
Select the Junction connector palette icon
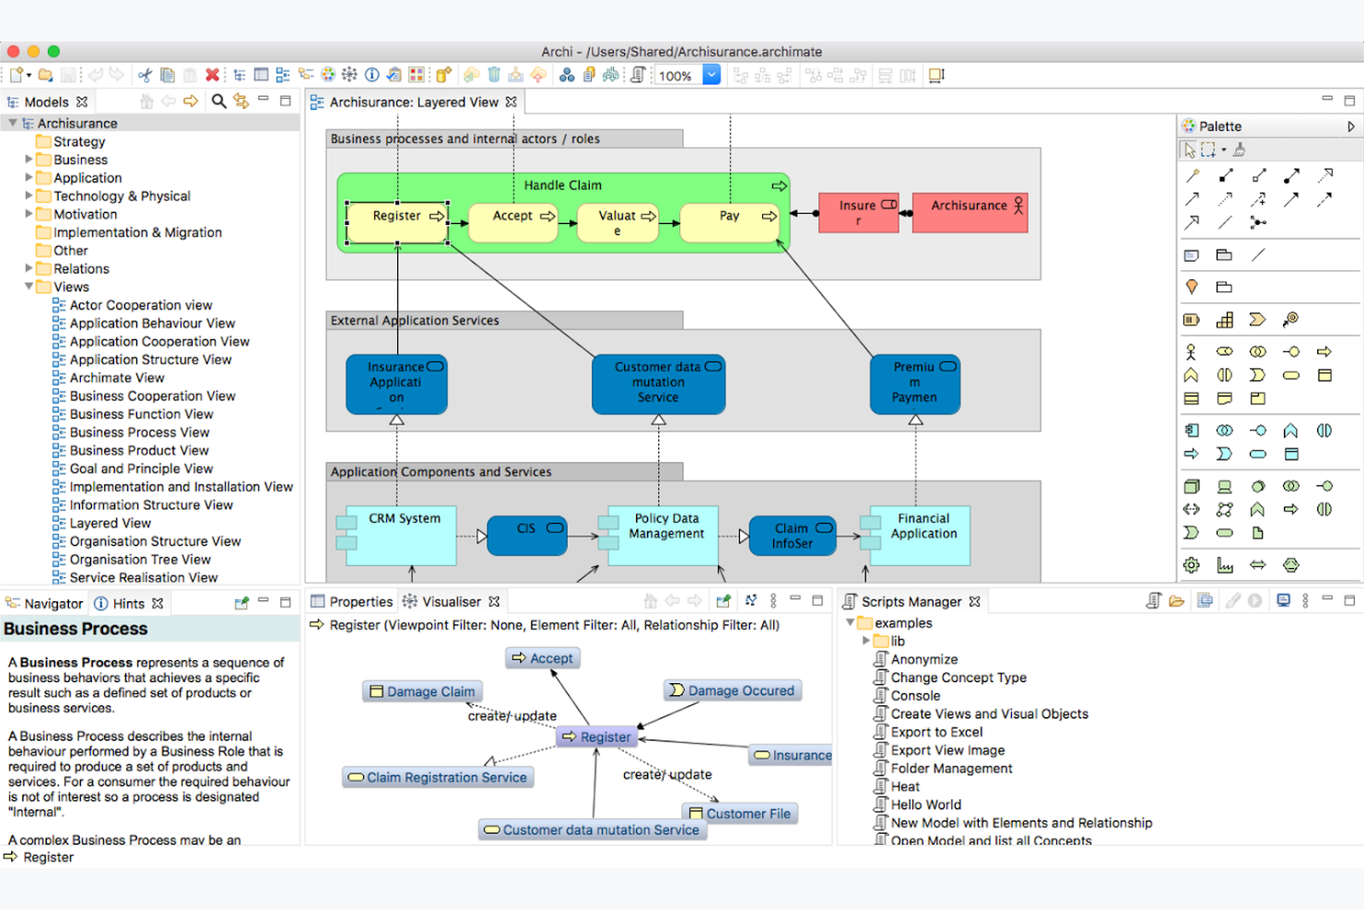[1257, 222]
